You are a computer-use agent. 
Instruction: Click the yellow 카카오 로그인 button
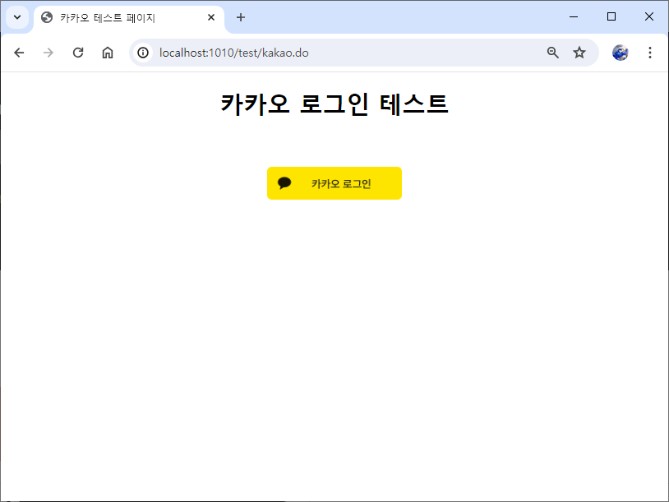tap(334, 183)
